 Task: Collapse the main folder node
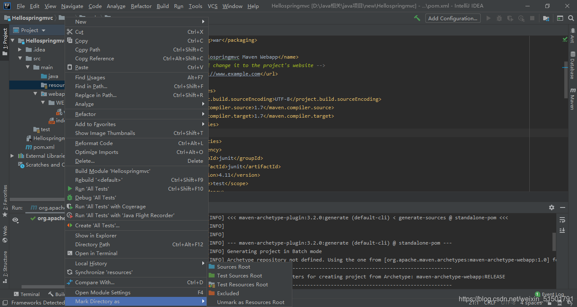click(x=27, y=67)
